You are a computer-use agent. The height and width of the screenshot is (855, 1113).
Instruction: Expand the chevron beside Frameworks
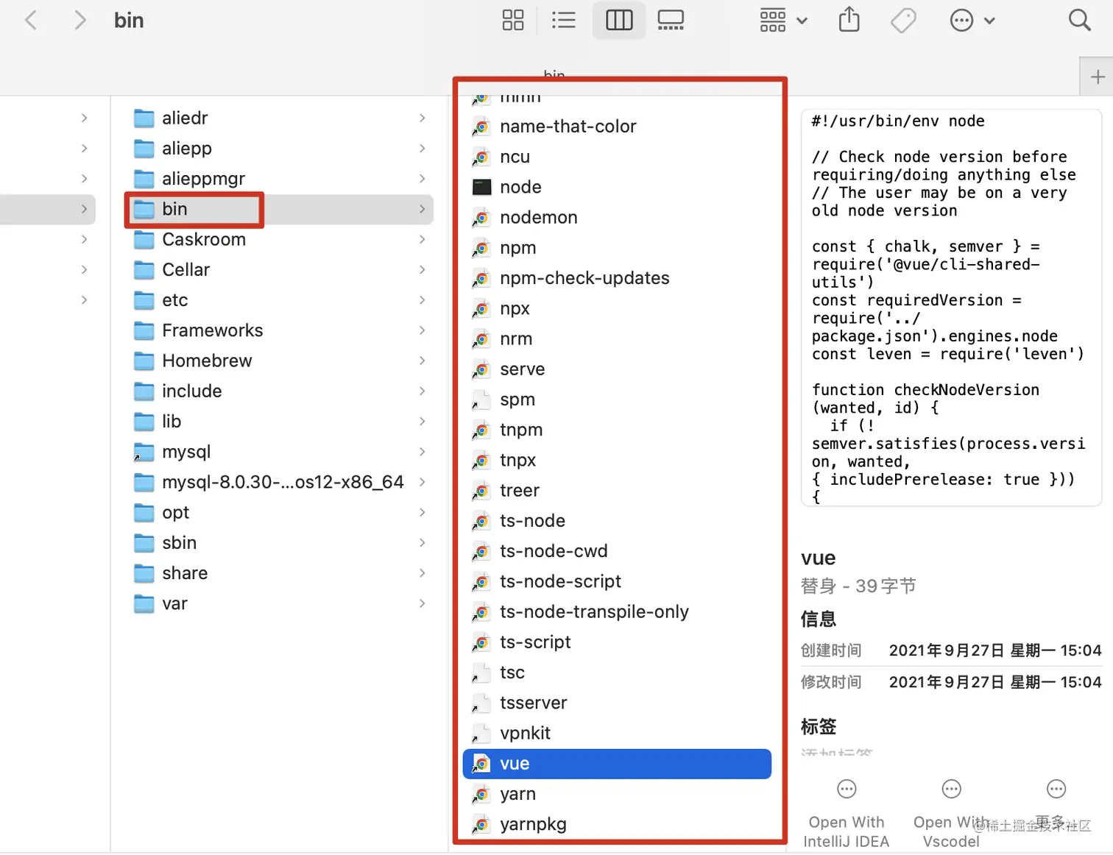(x=422, y=330)
